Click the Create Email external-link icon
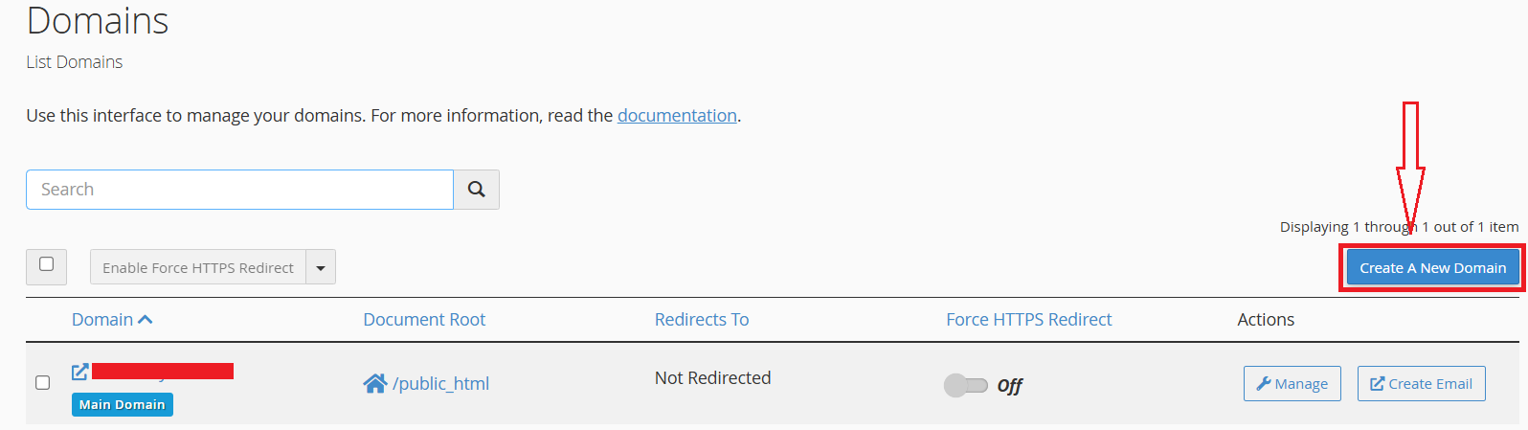 click(x=1378, y=384)
